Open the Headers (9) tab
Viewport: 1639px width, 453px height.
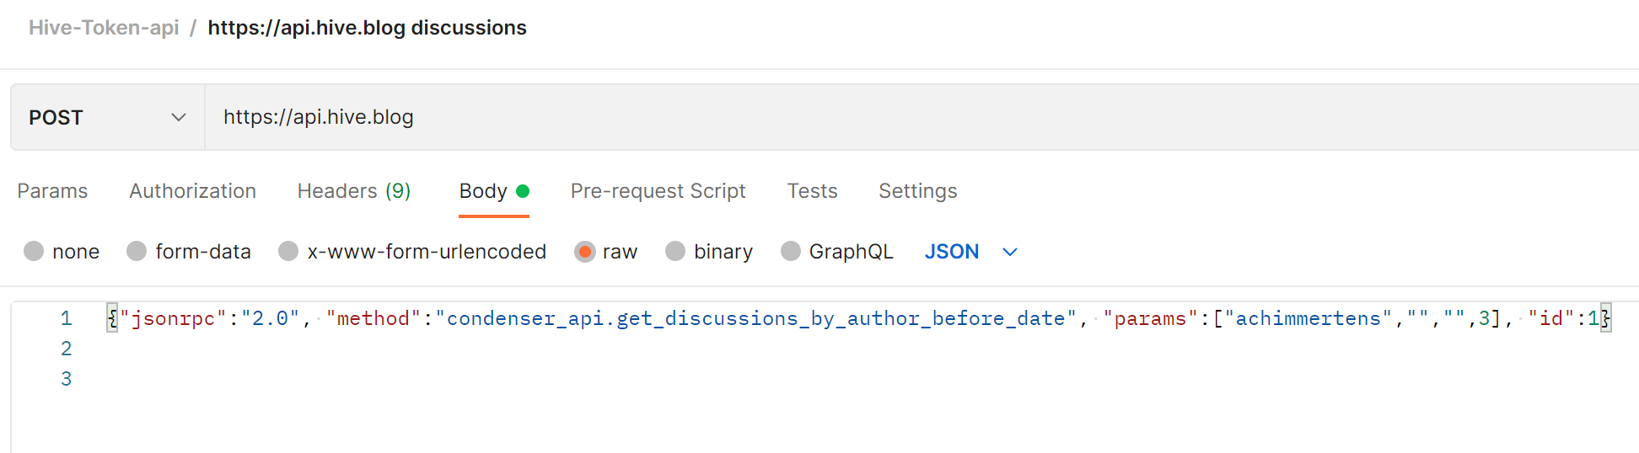(354, 191)
